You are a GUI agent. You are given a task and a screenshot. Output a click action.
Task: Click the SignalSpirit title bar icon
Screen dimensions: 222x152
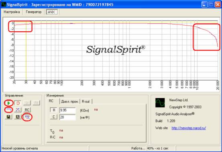(x=4, y=4)
